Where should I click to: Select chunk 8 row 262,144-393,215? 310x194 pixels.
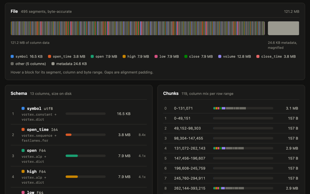tap(231, 188)
